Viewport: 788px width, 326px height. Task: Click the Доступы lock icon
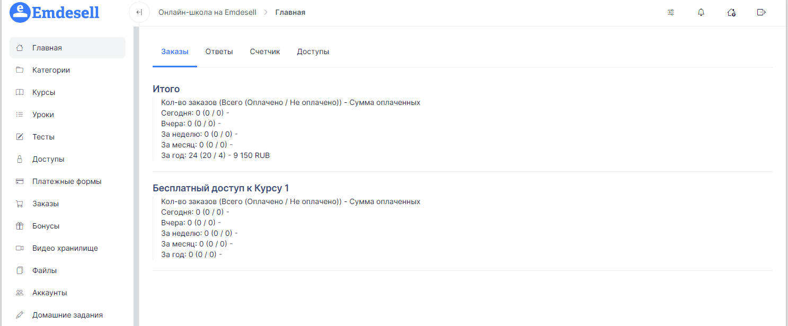click(20, 159)
